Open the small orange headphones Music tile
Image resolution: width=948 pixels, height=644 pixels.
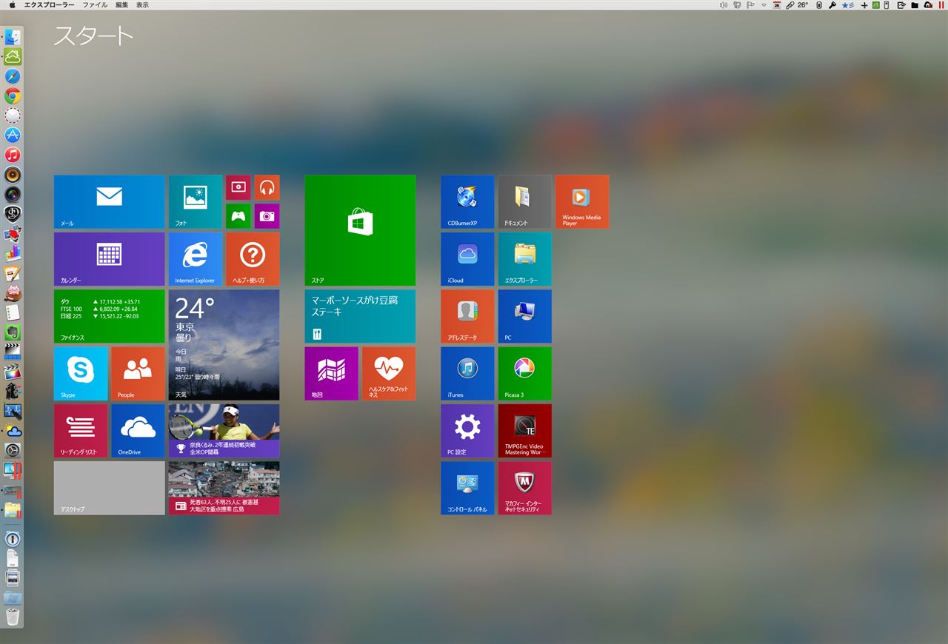pyautogui.click(x=267, y=187)
